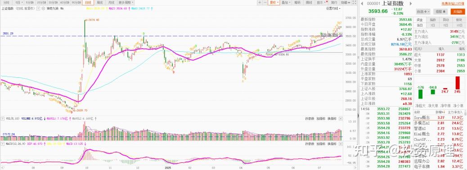Click 换指标 in the MACD panel
This screenshot has height=170, width=467.
tap(332, 144)
